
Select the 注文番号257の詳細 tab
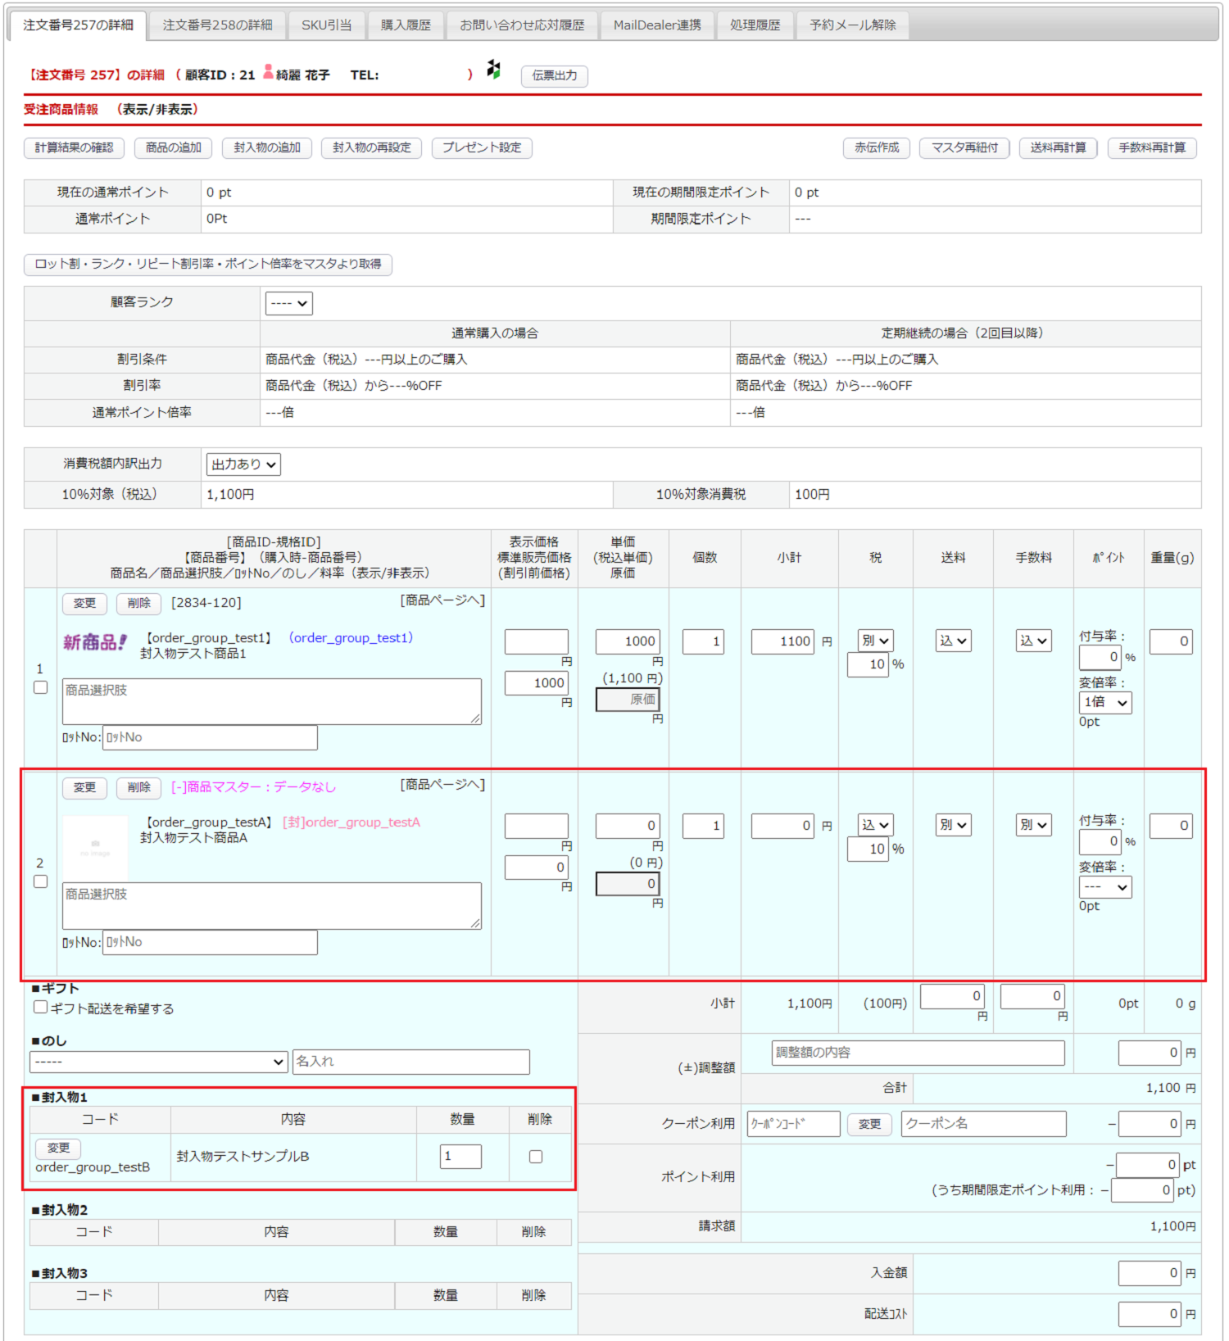tap(78, 25)
